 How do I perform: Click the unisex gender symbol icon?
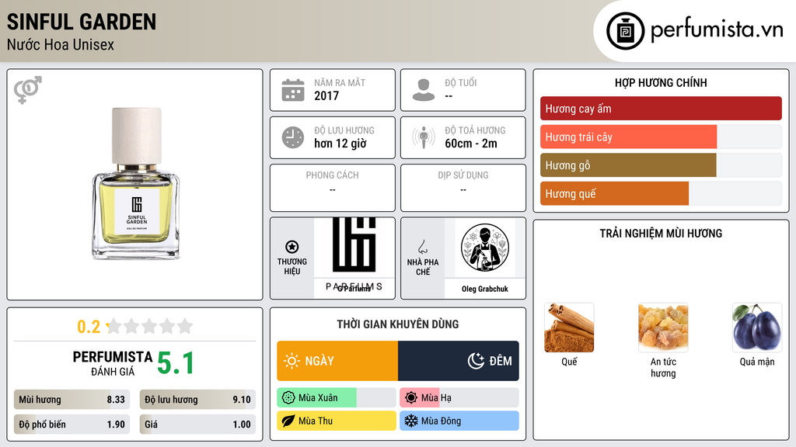coord(28,90)
